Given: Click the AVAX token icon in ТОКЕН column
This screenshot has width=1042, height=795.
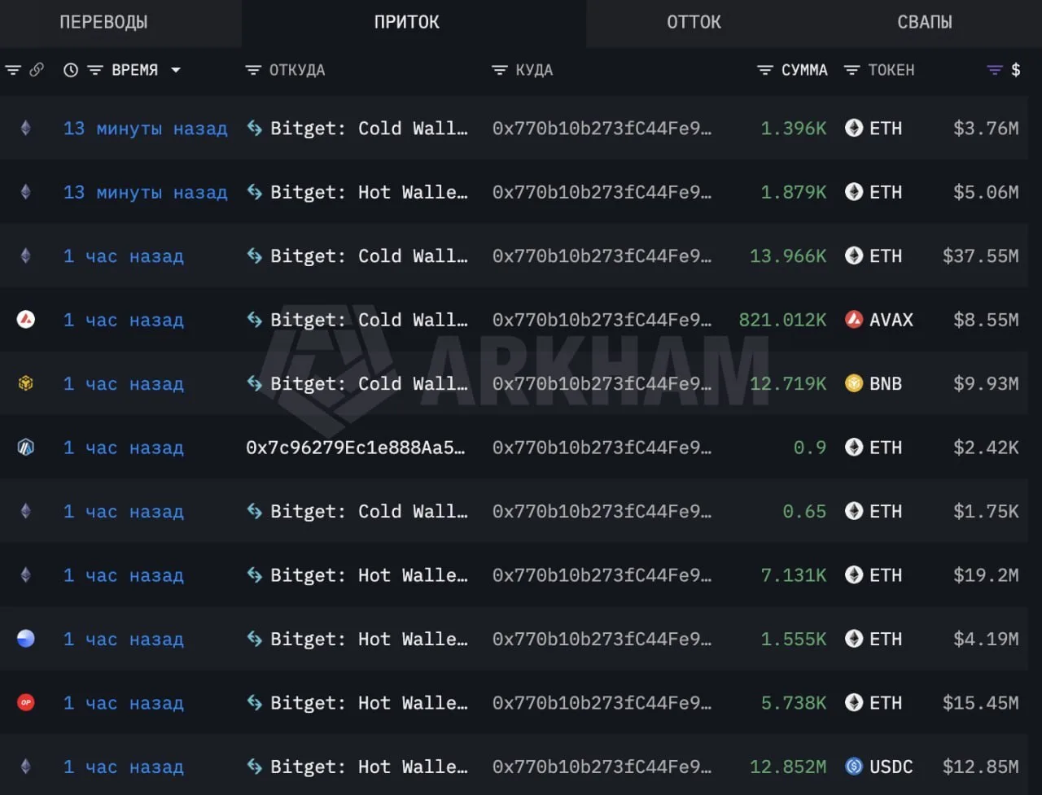Looking at the screenshot, I should coord(854,320).
